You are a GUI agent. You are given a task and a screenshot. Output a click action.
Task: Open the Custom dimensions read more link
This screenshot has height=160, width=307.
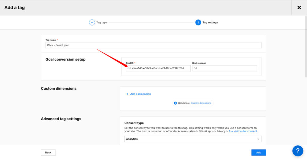[x=201, y=103]
